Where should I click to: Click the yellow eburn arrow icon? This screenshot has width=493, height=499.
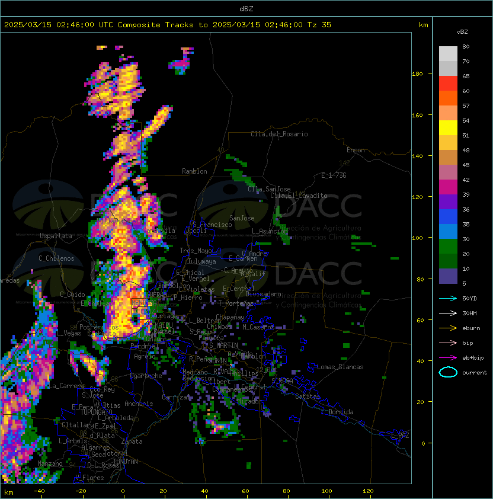(x=448, y=328)
